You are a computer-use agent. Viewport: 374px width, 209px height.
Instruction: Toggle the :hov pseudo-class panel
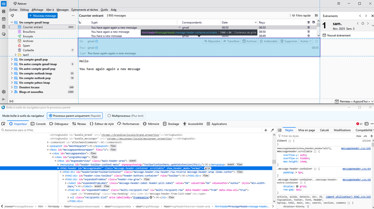[x=359, y=136]
